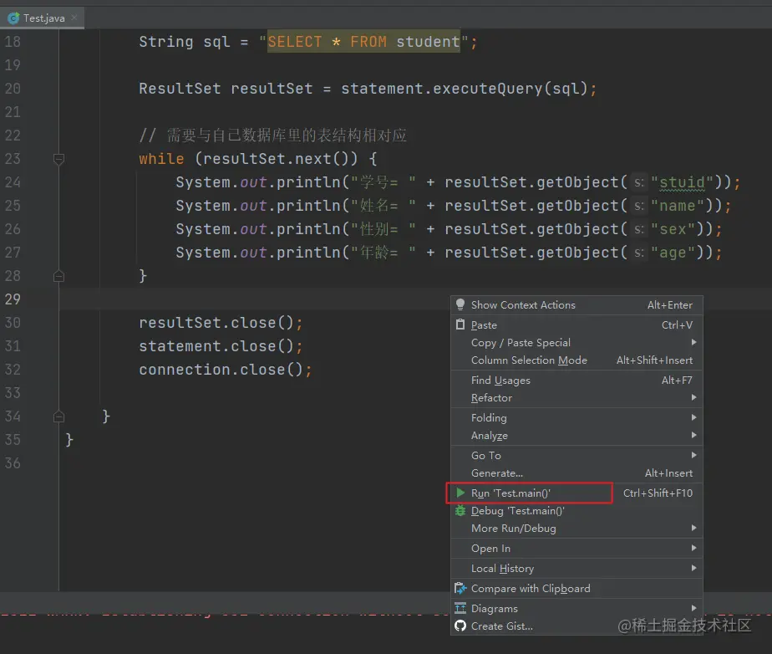Expand arrow next to Folding
This screenshot has height=654, width=772.
[693, 417]
